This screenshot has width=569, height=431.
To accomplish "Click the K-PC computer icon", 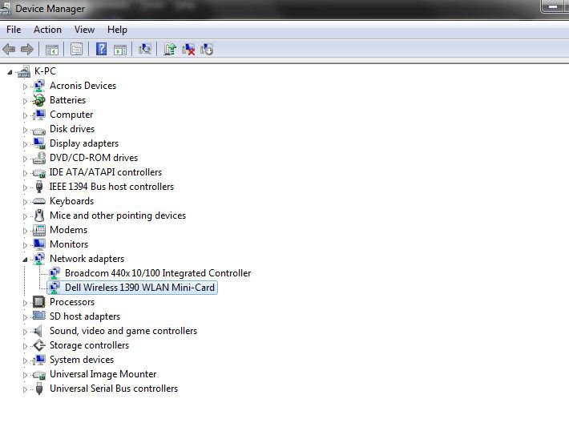I will [24, 71].
